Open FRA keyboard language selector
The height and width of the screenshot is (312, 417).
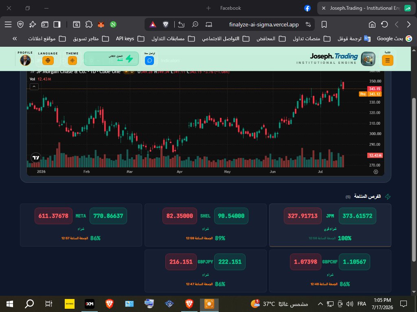point(362,304)
